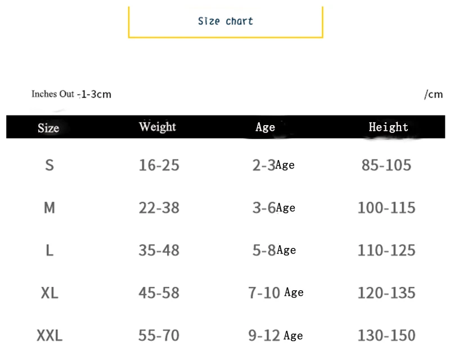Select the M size row label
This screenshot has height=355, width=450.
click(x=49, y=207)
